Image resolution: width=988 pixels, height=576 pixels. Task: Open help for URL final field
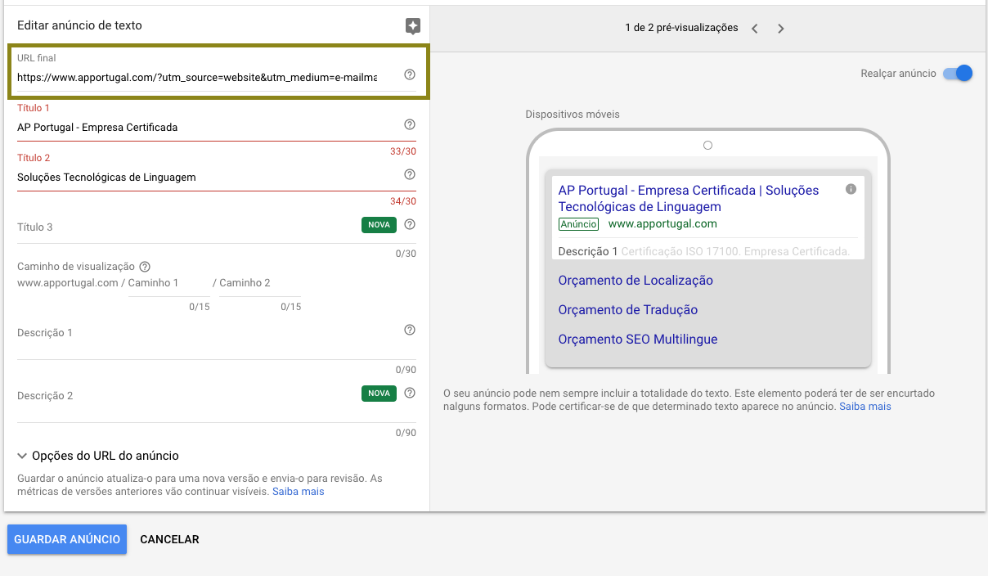[x=410, y=74]
